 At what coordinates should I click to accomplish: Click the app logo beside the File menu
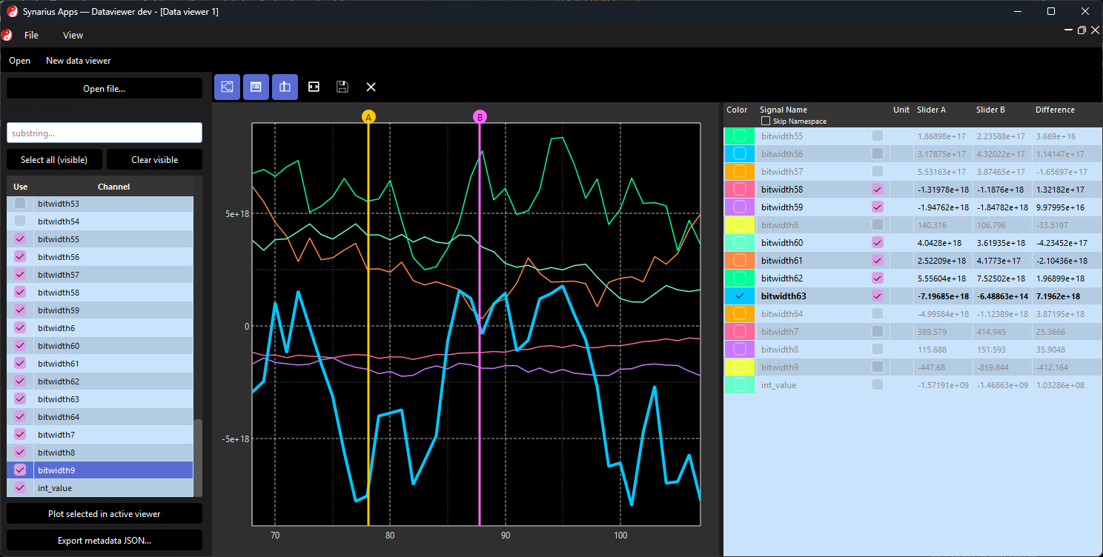point(7,35)
